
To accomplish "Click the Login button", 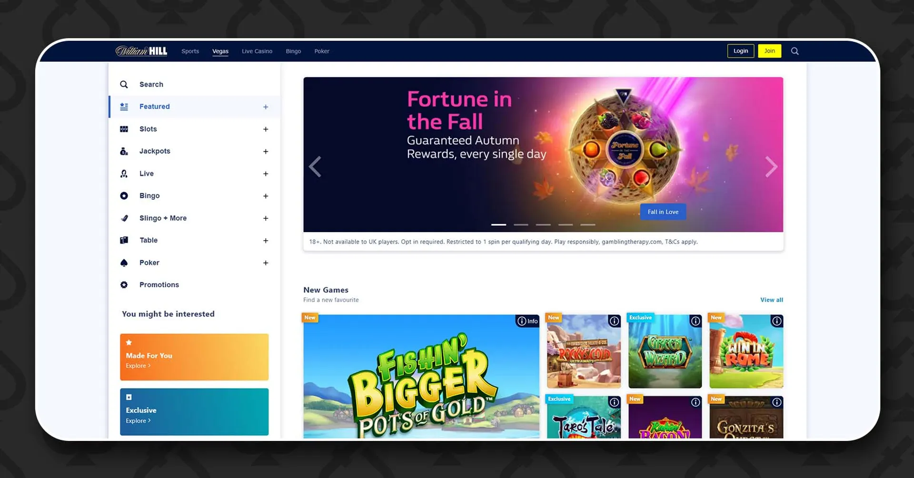I will click(x=741, y=51).
